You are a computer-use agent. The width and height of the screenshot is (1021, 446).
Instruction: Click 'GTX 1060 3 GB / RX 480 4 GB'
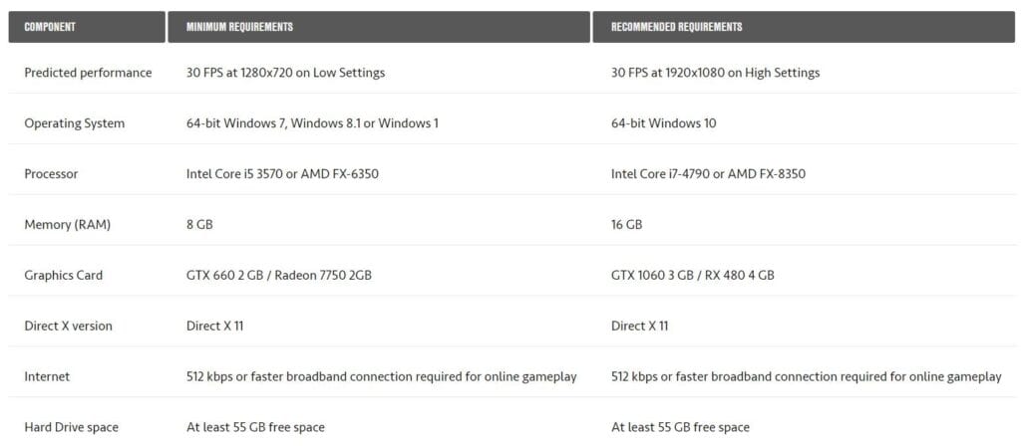(x=692, y=276)
